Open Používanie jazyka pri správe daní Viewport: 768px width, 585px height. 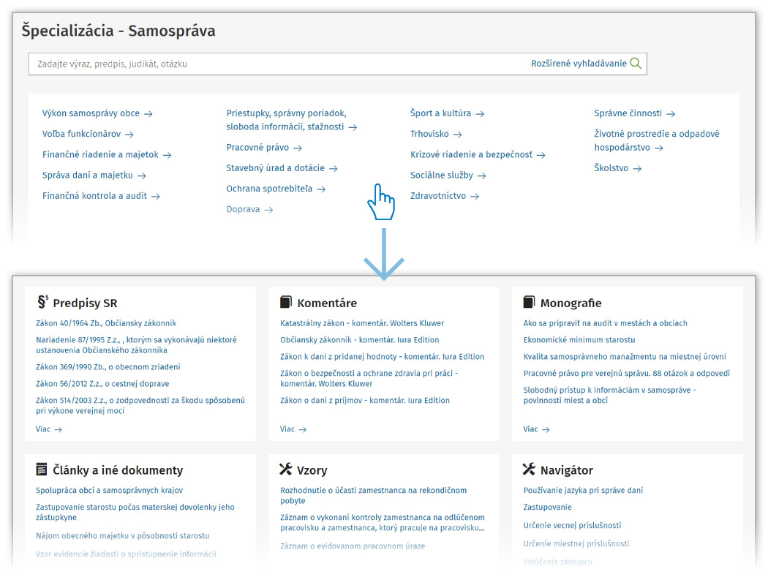pos(583,491)
